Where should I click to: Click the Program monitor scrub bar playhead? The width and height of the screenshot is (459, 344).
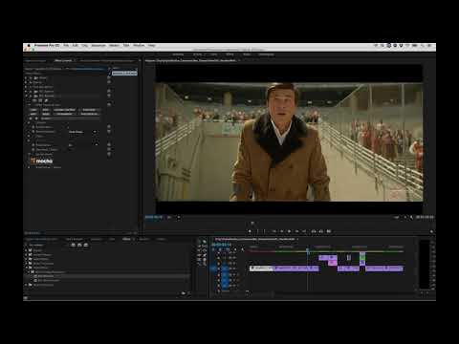pos(252,223)
